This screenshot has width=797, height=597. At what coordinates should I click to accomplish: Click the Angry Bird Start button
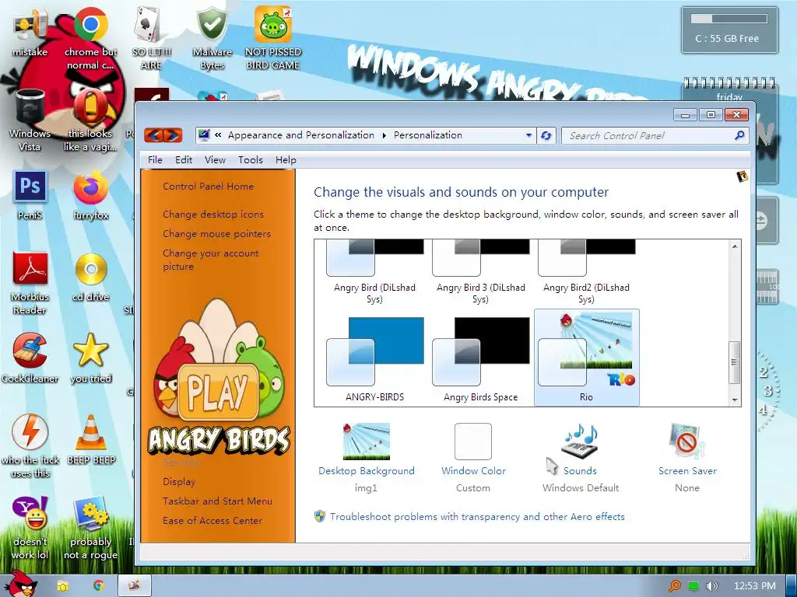pyautogui.click(x=23, y=584)
